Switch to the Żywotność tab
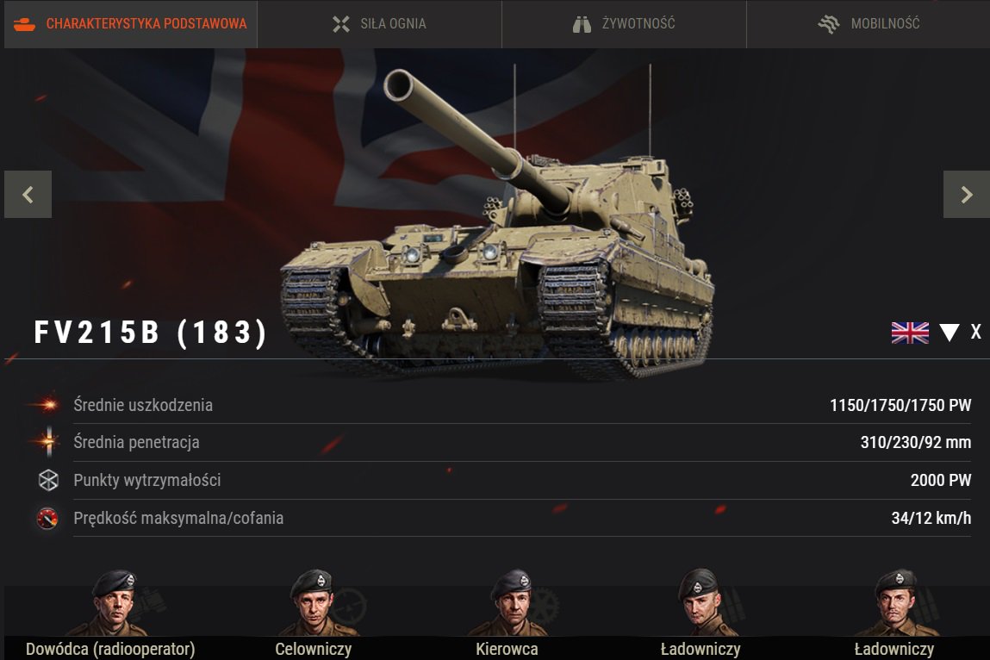The width and height of the screenshot is (990, 660). point(624,24)
